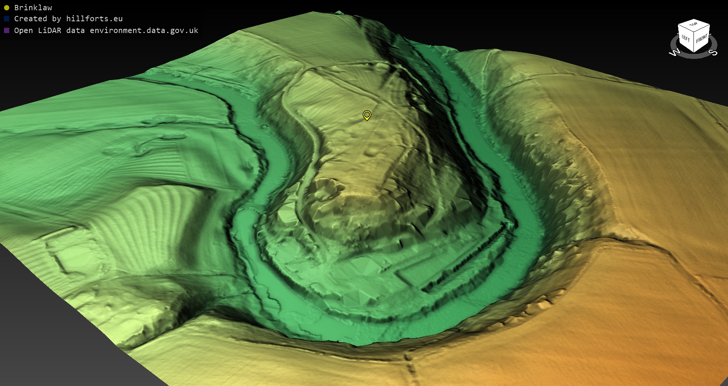The height and width of the screenshot is (386, 728).
Task: Toggle the yellow Brinklaw legend dot
Action: pos(6,8)
